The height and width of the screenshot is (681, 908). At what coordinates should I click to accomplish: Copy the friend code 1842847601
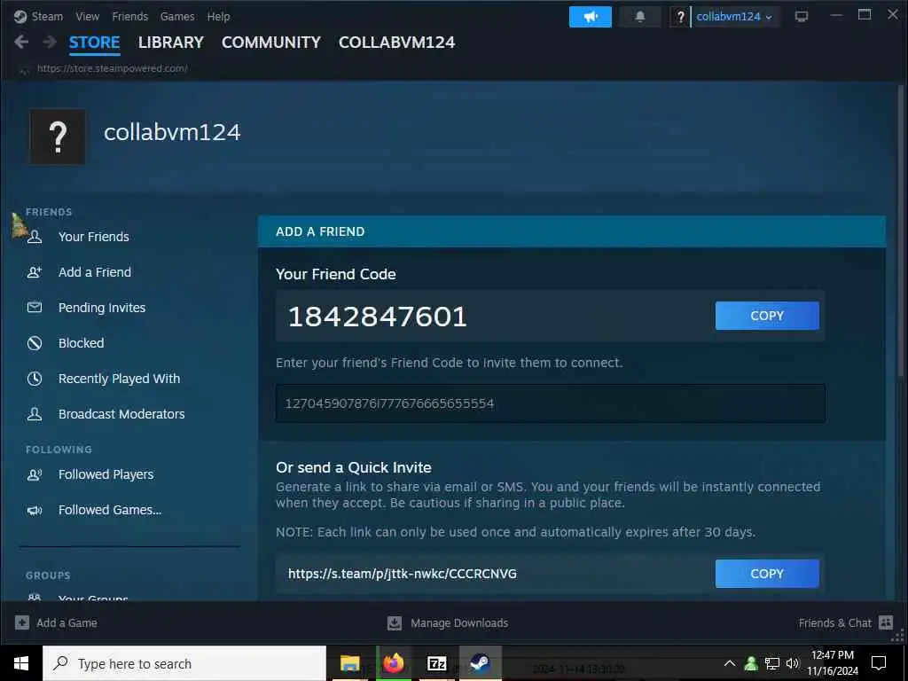767,316
